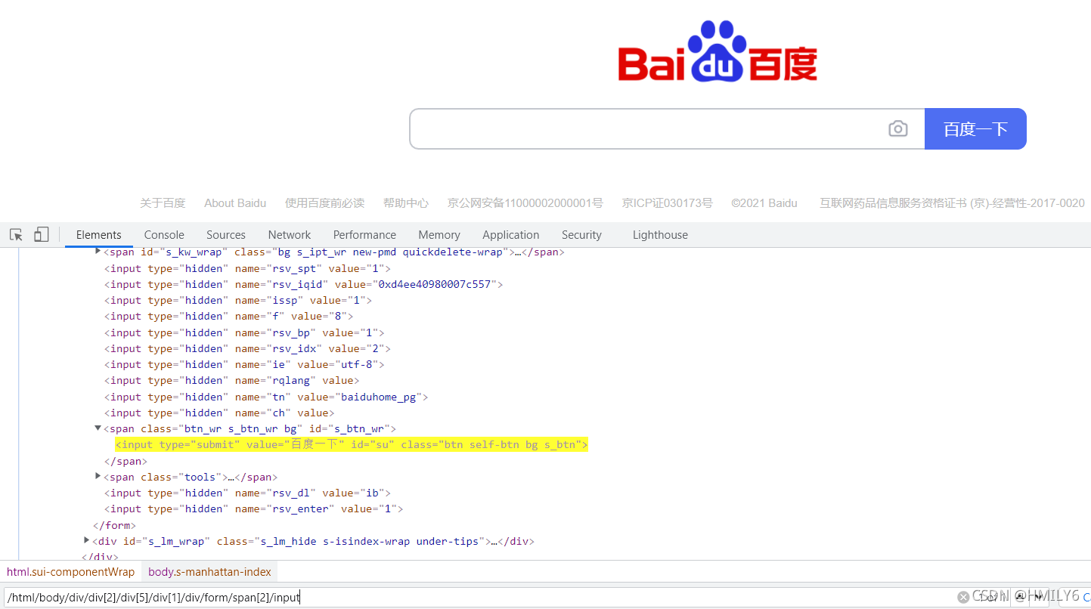Open the About Baidu link
1091x609 pixels.
pyautogui.click(x=235, y=202)
